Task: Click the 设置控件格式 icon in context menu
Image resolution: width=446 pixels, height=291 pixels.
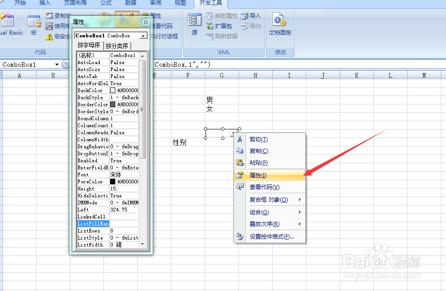Action: tap(240, 236)
